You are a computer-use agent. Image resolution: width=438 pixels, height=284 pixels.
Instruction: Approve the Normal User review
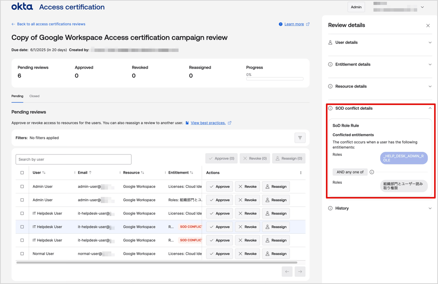pyautogui.click(x=219, y=254)
